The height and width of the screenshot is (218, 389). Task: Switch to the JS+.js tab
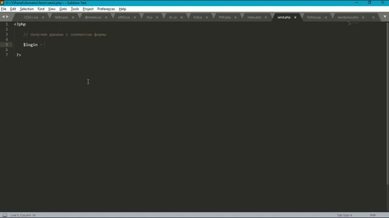click(x=173, y=18)
